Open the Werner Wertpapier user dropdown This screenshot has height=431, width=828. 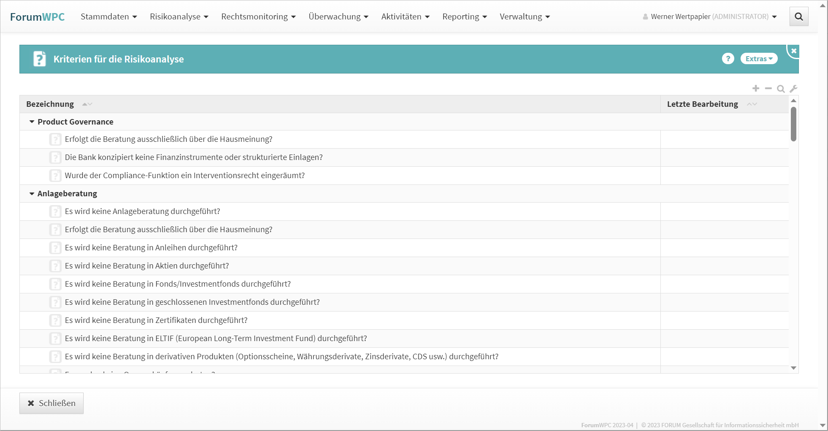710,16
